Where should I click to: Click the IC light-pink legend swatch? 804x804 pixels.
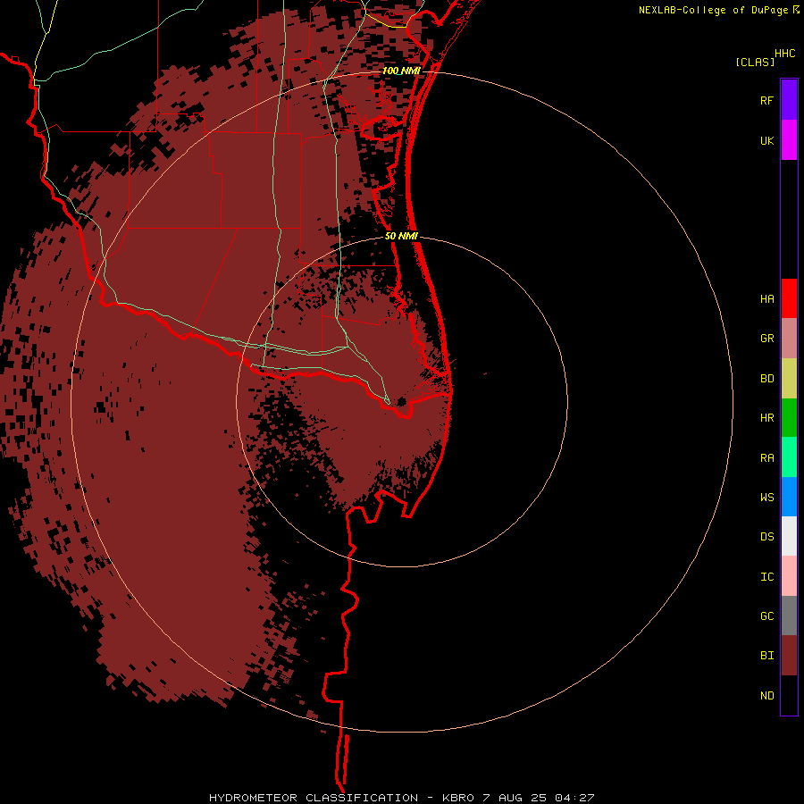point(789,576)
